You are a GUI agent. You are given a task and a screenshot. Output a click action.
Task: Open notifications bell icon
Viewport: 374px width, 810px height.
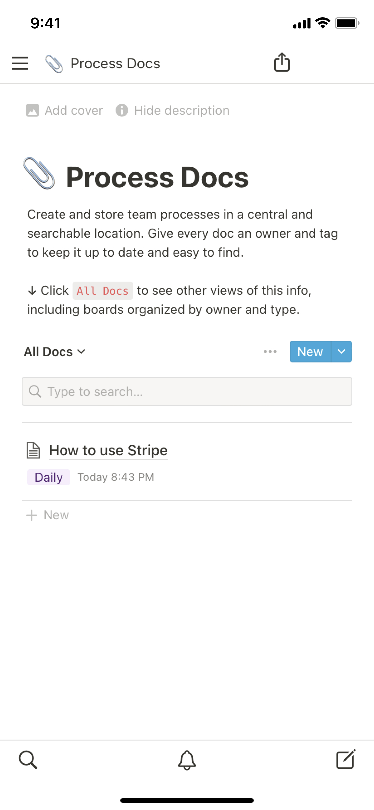pyautogui.click(x=187, y=760)
